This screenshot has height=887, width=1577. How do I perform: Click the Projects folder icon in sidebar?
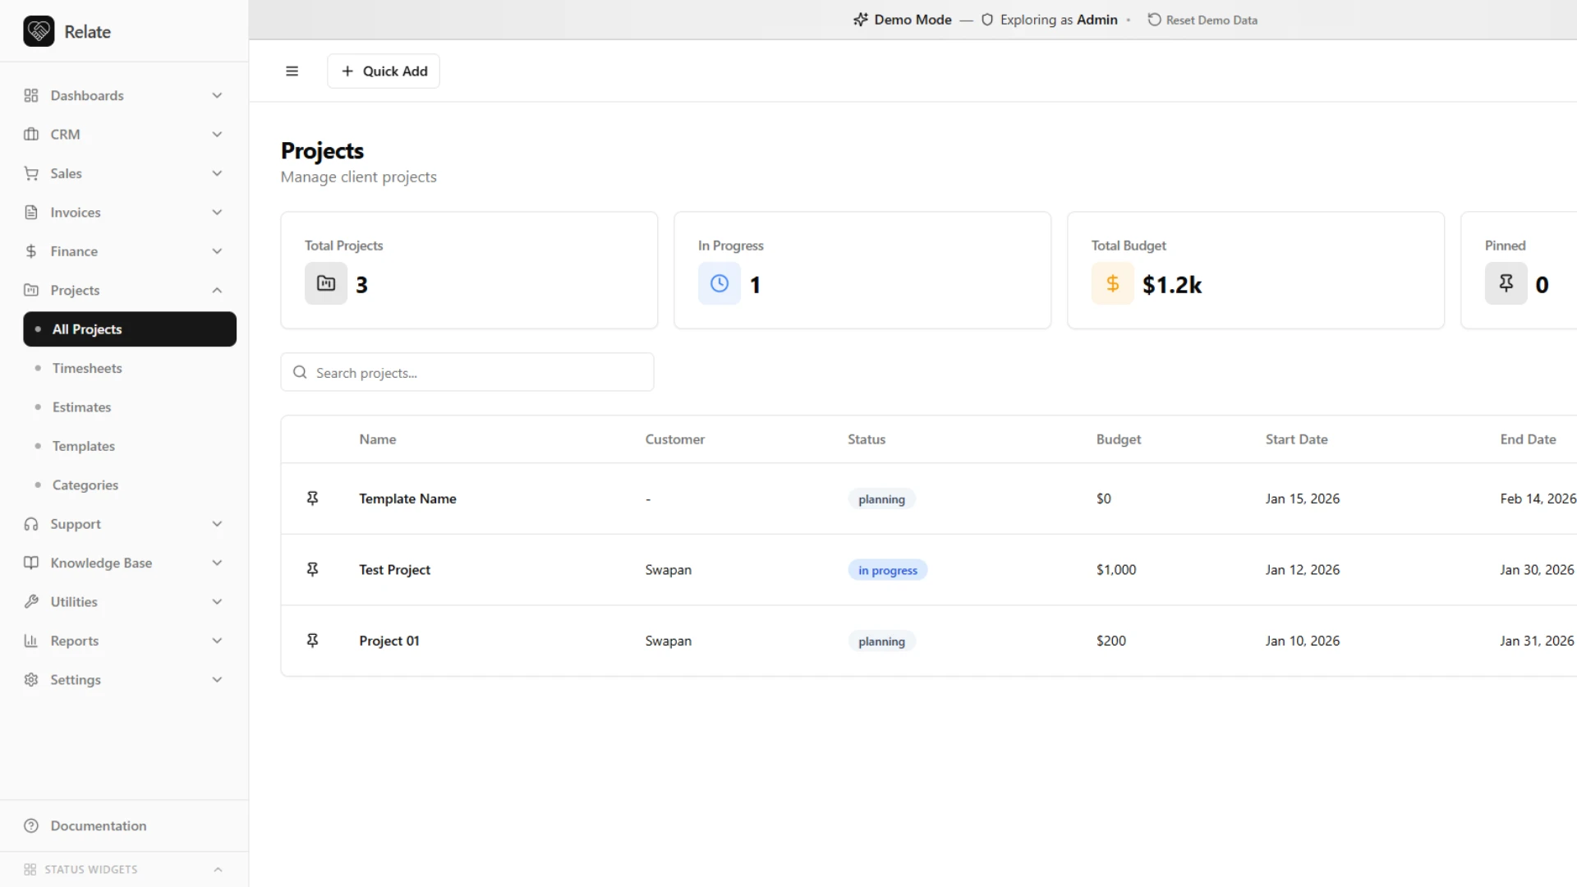[x=31, y=290]
